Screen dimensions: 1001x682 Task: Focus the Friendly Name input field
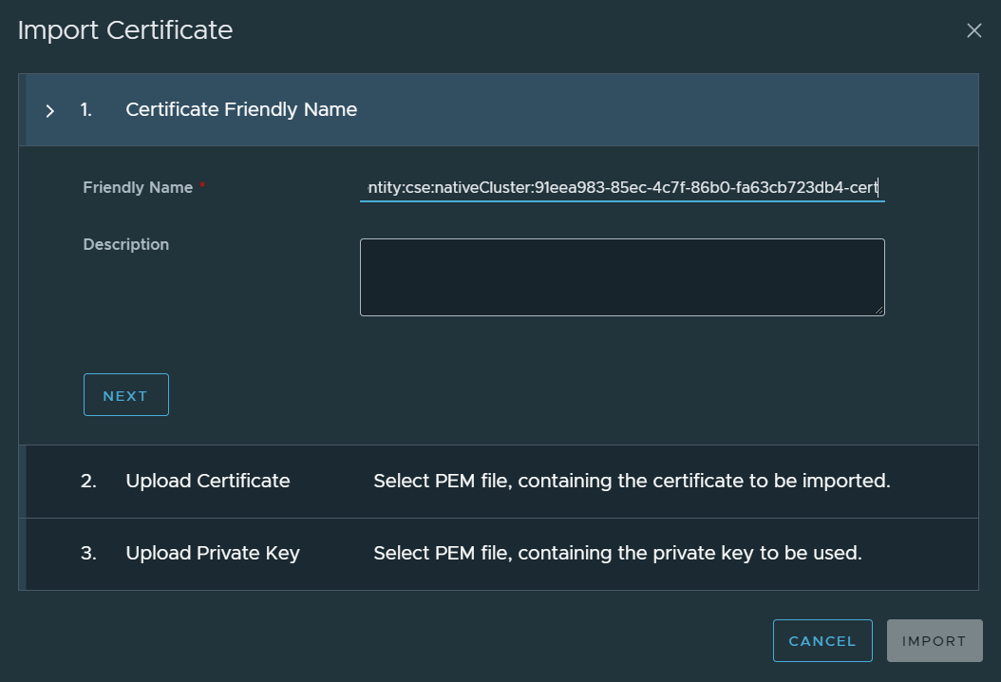pos(622,188)
